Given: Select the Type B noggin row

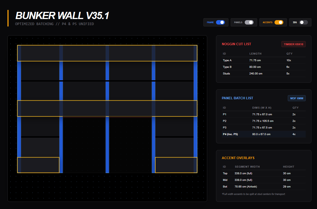Looking at the screenshot, I should (263, 67).
